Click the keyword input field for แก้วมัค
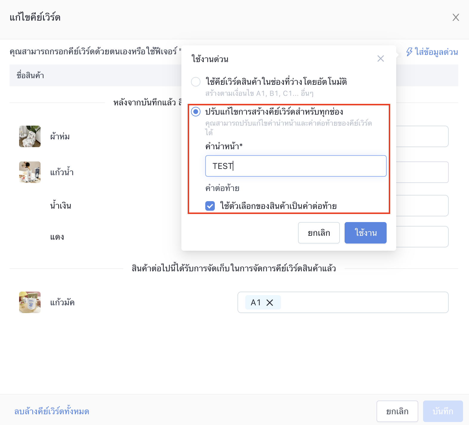This screenshot has width=469, height=425. [x=343, y=302]
